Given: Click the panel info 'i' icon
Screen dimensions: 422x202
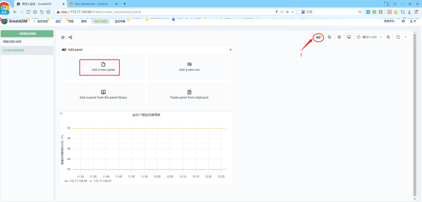Looking at the screenshot, I should tap(61, 113).
